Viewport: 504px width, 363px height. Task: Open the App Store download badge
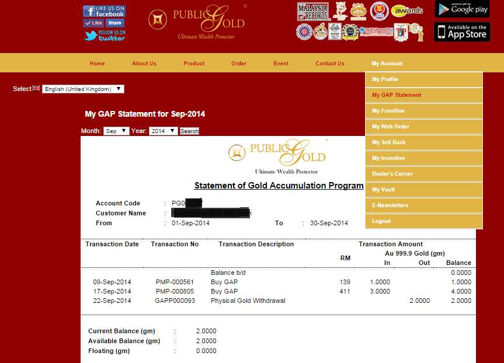(x=462, y=32)
